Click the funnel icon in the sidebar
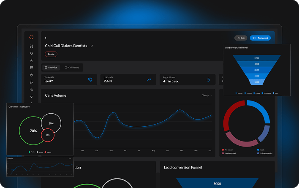The width and height of the screenshot is (299, 188). pos(31,68)
